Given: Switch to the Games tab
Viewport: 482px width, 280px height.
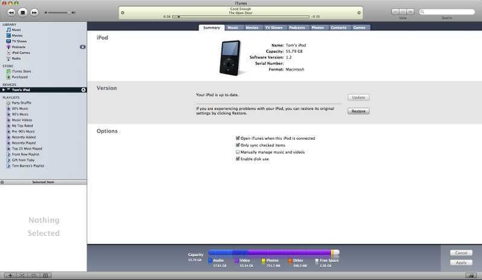Looking at the screenshot, I should click(x=359, y=28).
